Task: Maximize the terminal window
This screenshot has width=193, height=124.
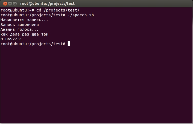Action: tap(14, 3)
